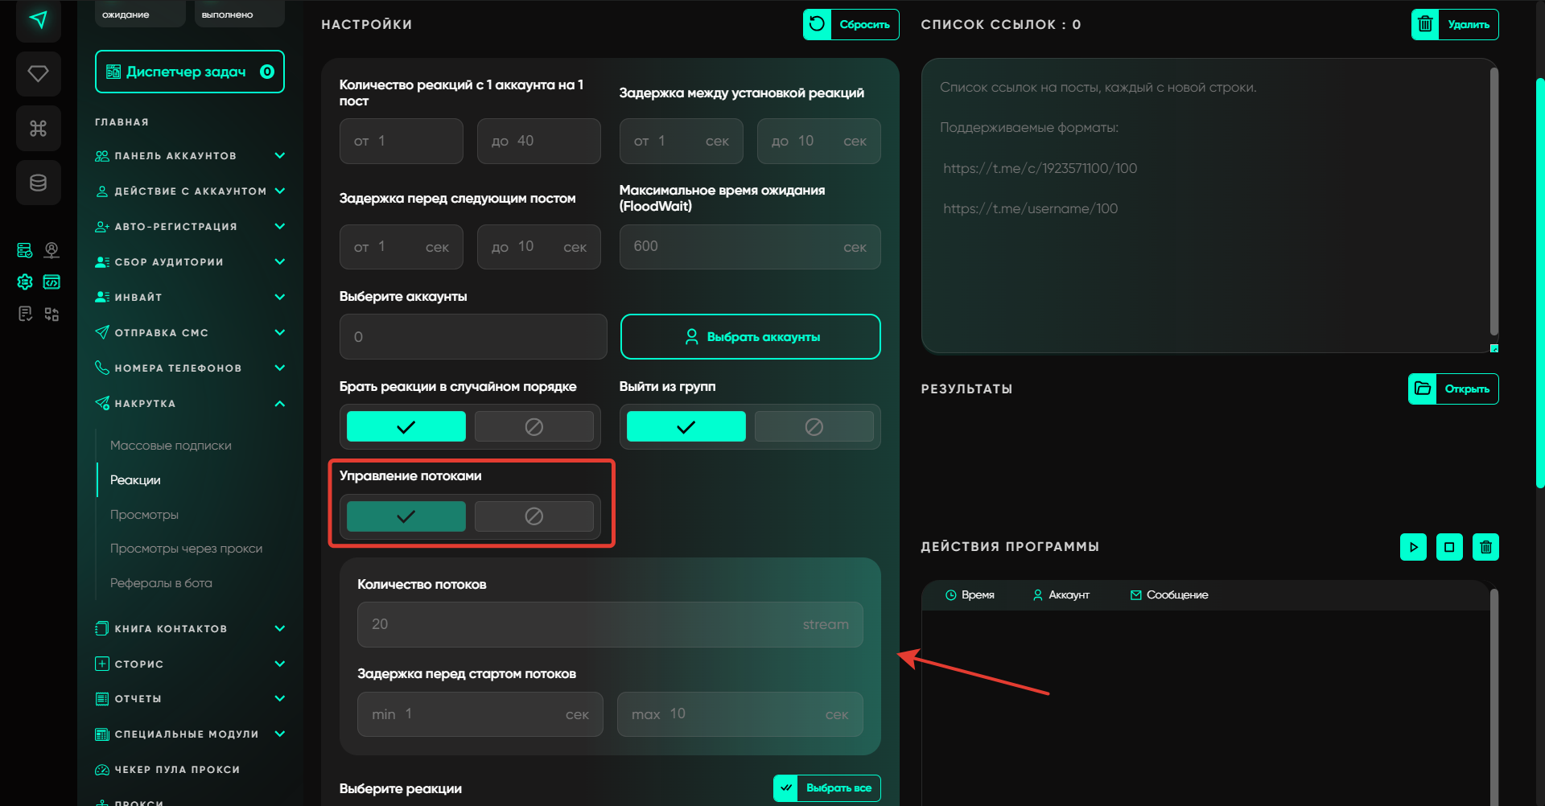1545x806 pixels.
Task: Disable thread management toggle
Action: (534, 516)
